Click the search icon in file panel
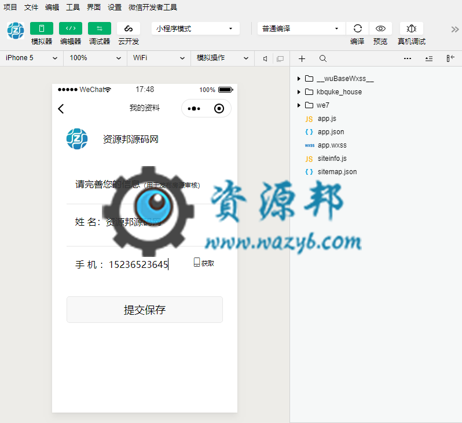This screenshot has width=462, height=423. point(323,58)
